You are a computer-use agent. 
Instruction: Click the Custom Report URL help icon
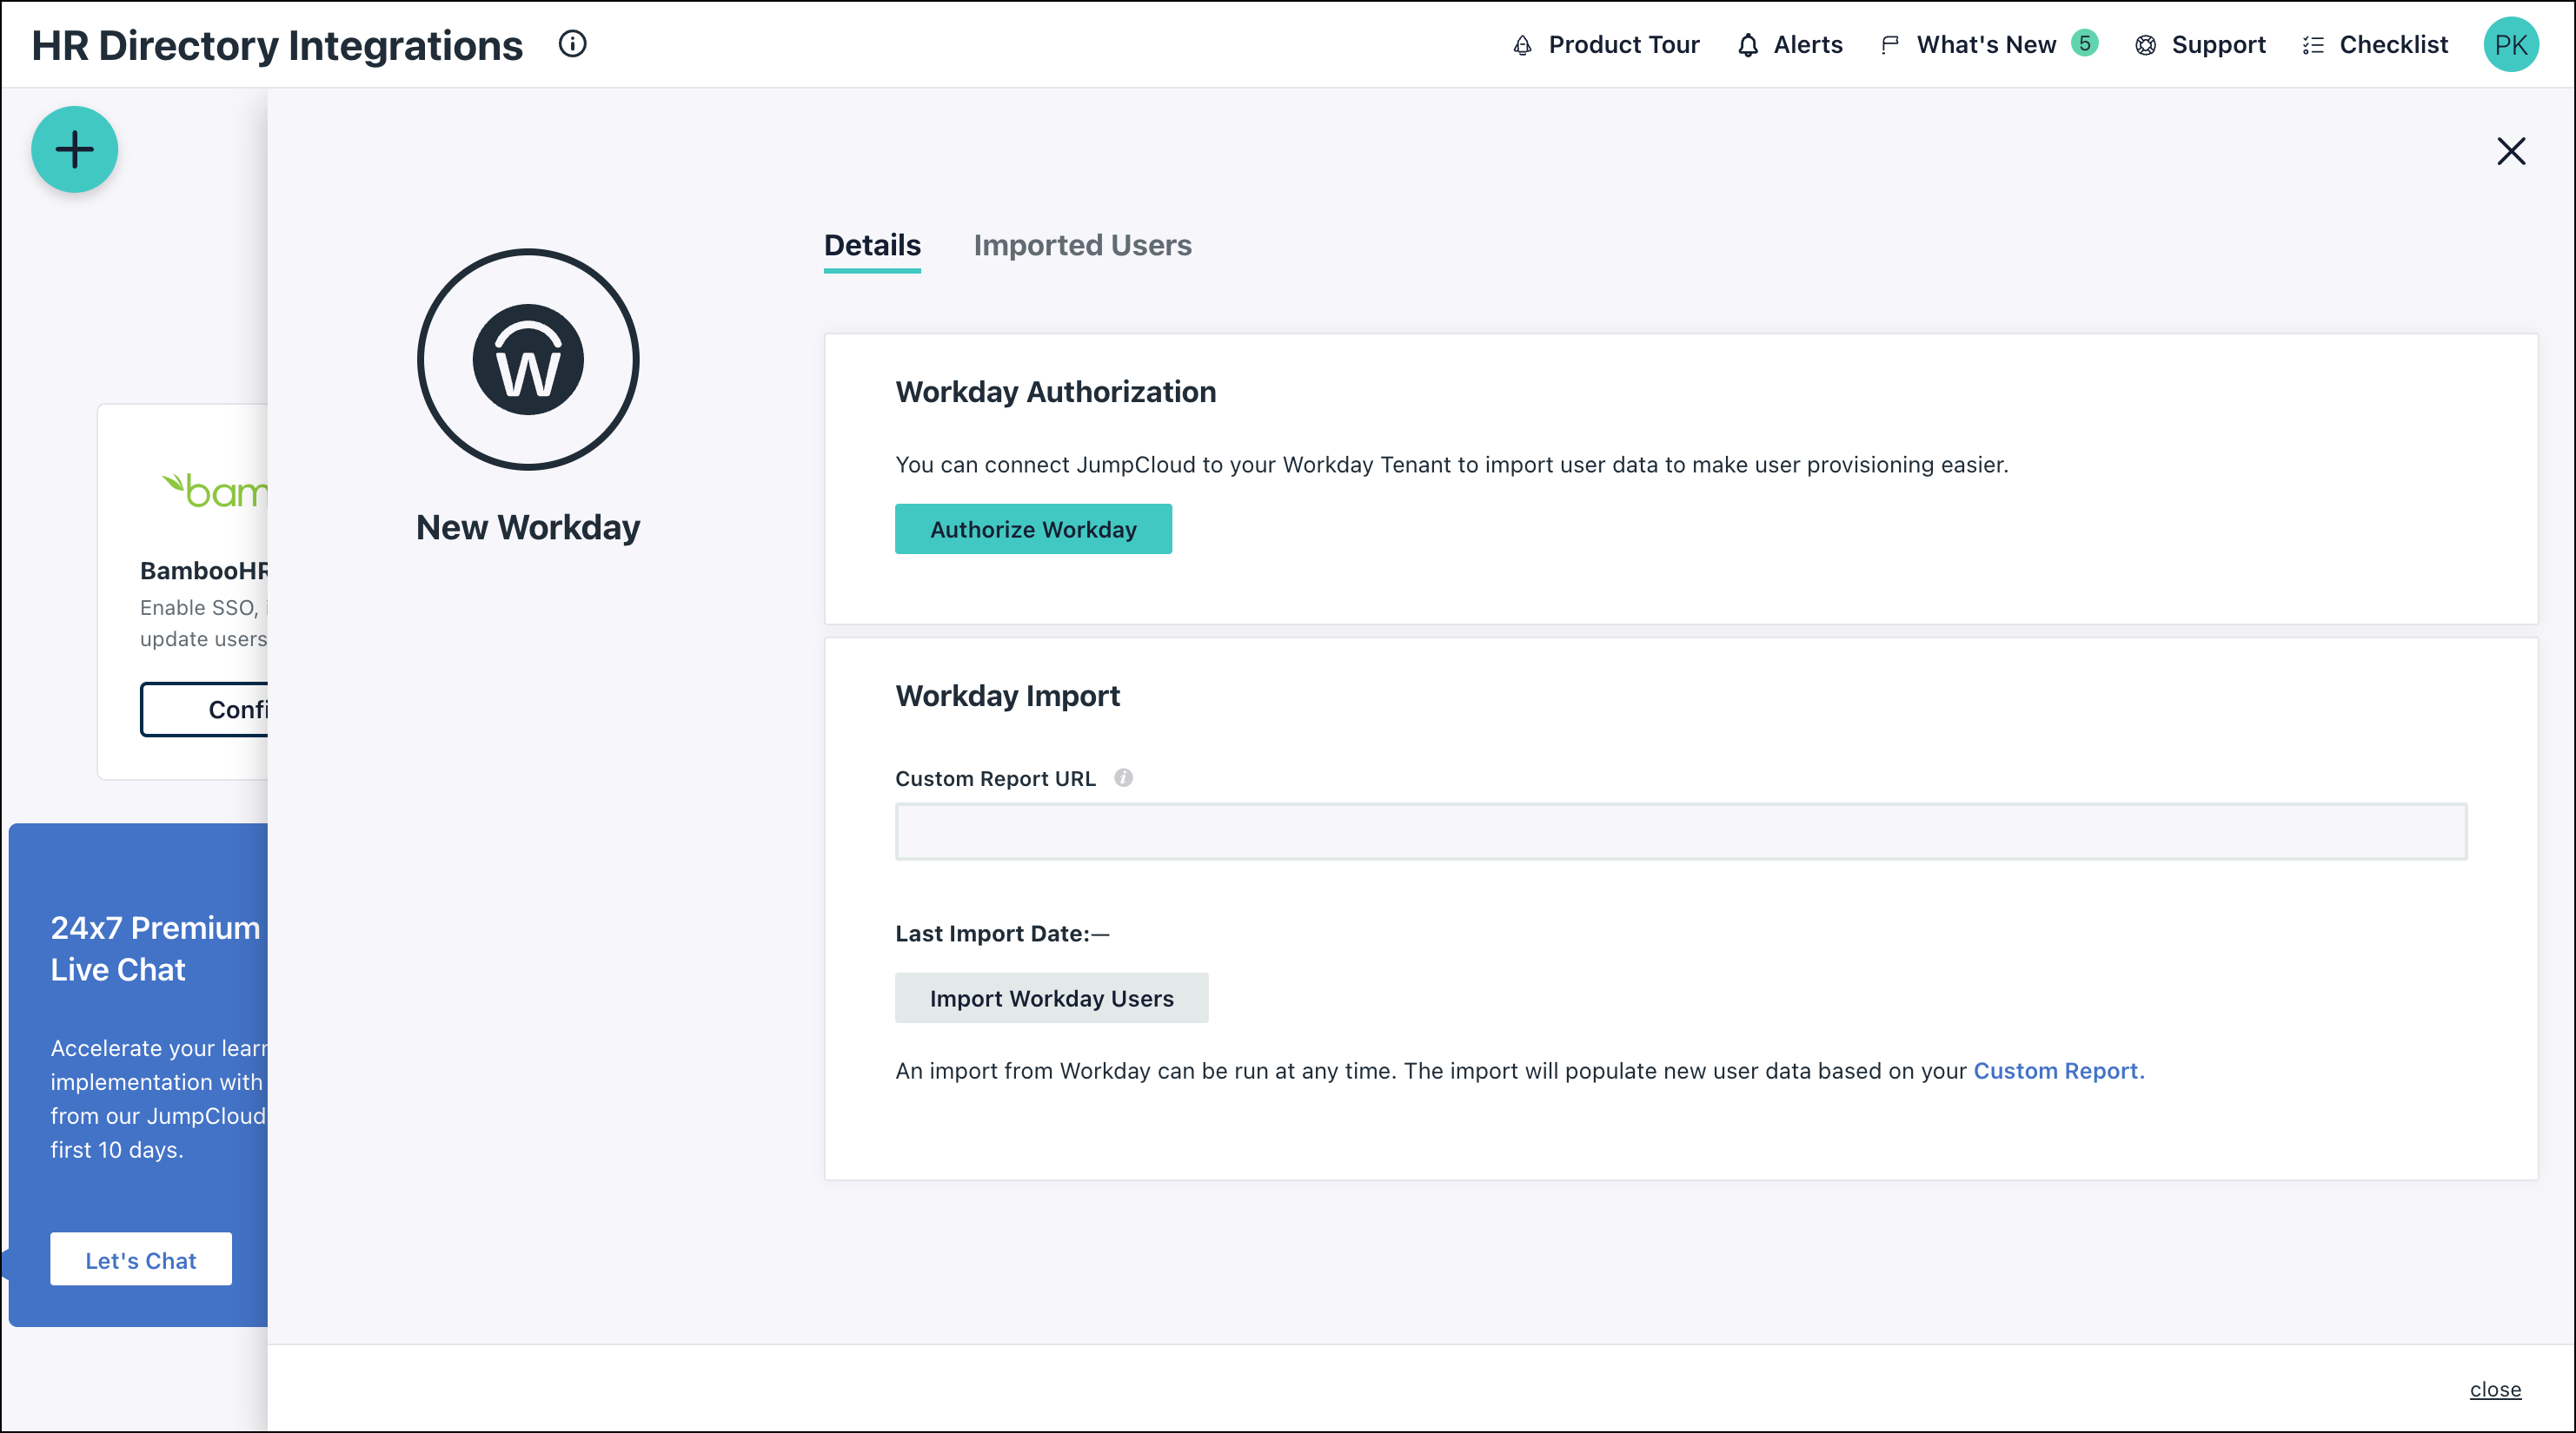point(1123,777)
